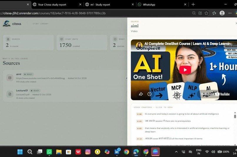
Task: Open the volume speaker tray icon
Action: coord(213,152)
